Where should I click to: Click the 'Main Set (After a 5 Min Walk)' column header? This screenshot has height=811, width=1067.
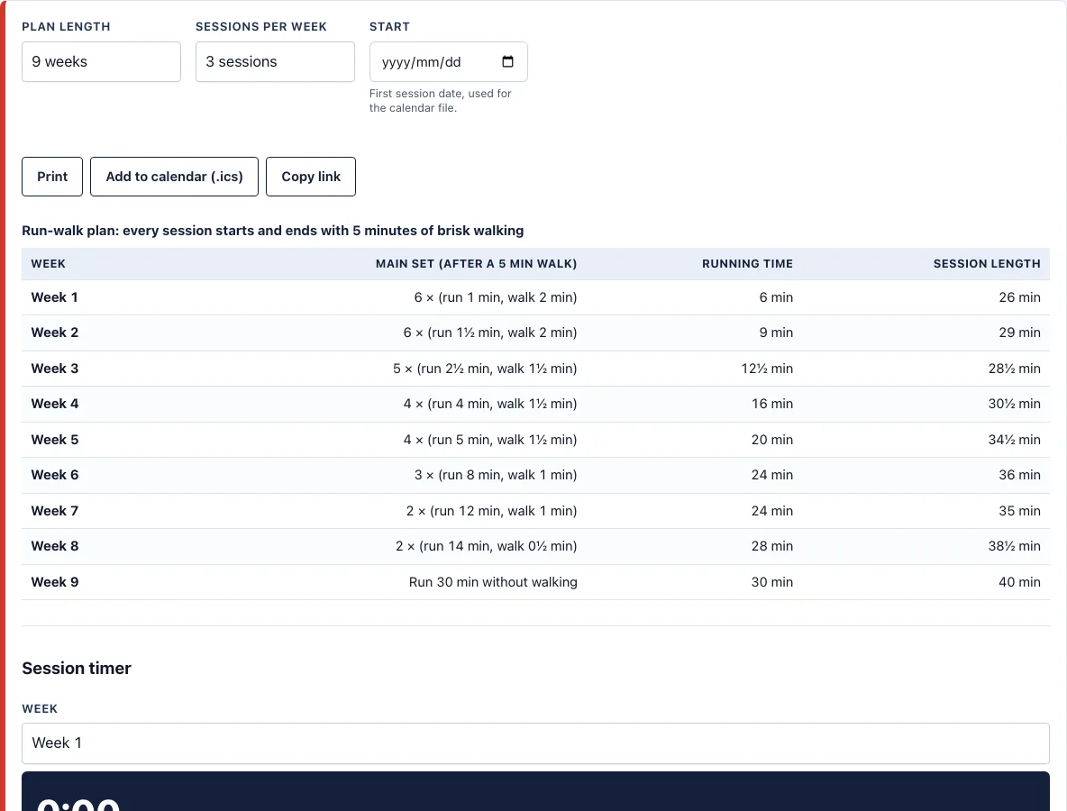477,264
